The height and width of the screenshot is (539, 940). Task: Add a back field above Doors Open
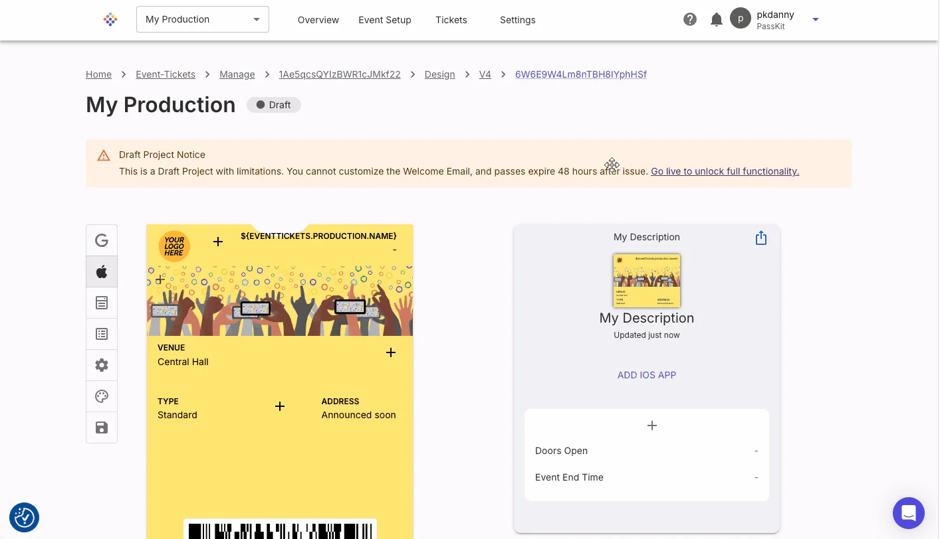pyautogui.click(x=652, y=425)
